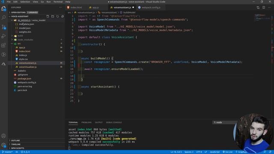Click the buildModel breadcrumb above the editor
The width and height of the screenshot is (274, 154).
128,12
